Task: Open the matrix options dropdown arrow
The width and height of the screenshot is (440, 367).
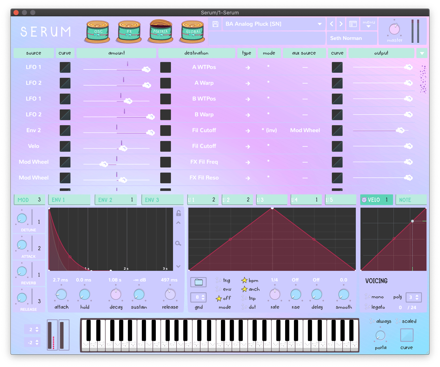Action: pos(422,53)
